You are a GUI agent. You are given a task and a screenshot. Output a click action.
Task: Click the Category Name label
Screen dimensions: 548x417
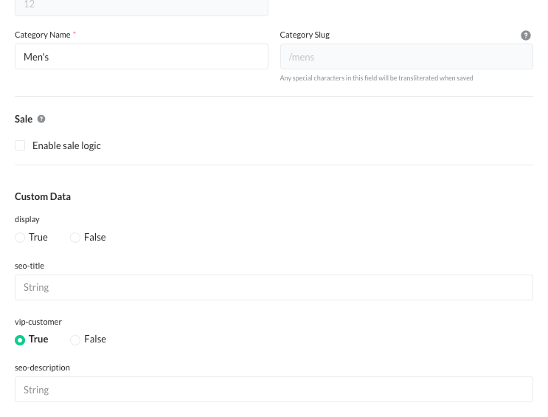(x=43, y=35)
